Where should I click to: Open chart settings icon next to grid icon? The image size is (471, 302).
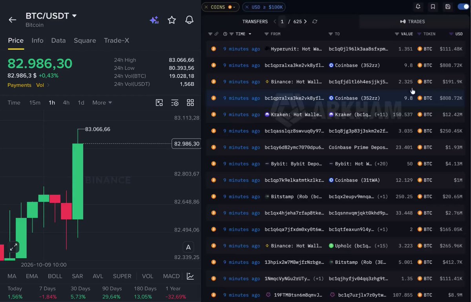(x=175, y=103)
